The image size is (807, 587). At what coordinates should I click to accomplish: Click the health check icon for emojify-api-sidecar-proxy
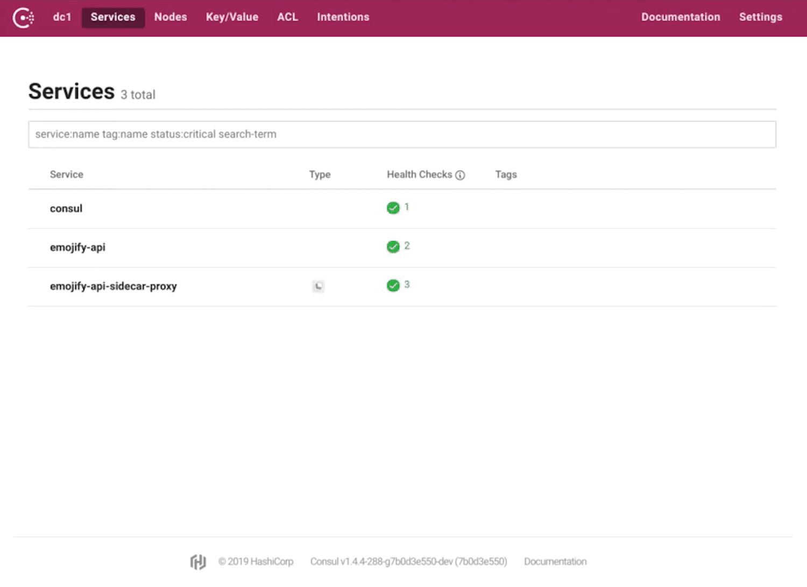point(393,286)
